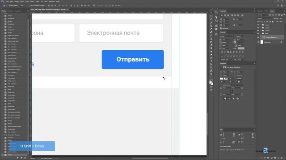The image size is (286, 160).
Task: Open font family dropdown in Character panel
Action: [x=227, y=36]
